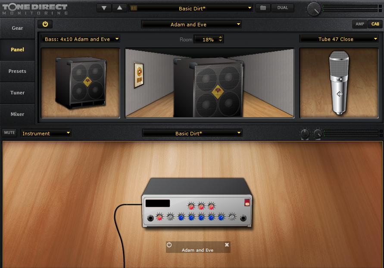This screenshot has width=384, height=268.
Task: Open the Gear tab
Action: click(x=17, y=28)
